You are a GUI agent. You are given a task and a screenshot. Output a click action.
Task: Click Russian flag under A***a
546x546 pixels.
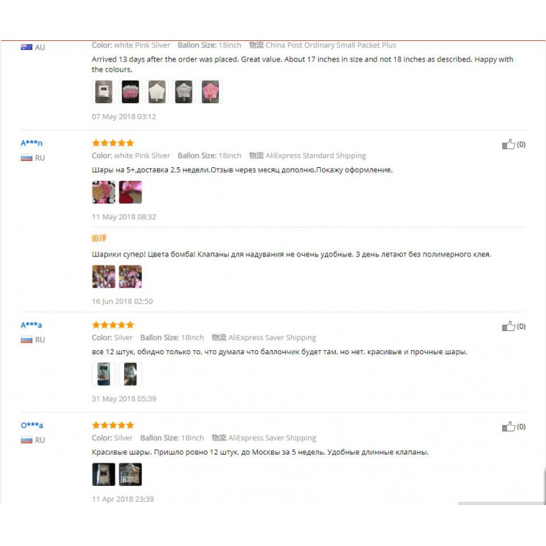pyautogui.click(x=27, y=339)
